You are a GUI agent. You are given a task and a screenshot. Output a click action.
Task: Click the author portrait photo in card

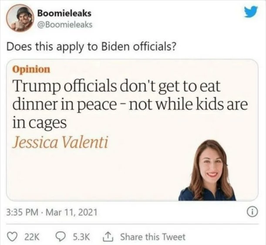(207, 170)
